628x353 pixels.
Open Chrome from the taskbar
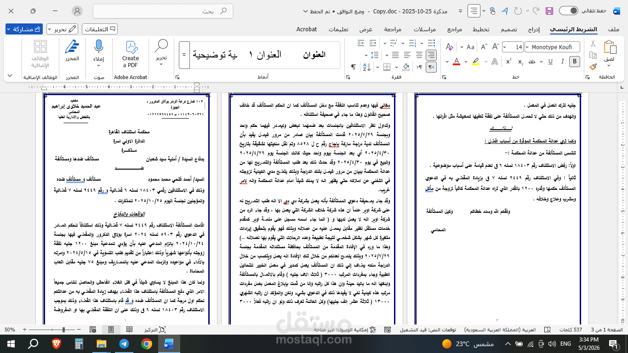(146, 343)
